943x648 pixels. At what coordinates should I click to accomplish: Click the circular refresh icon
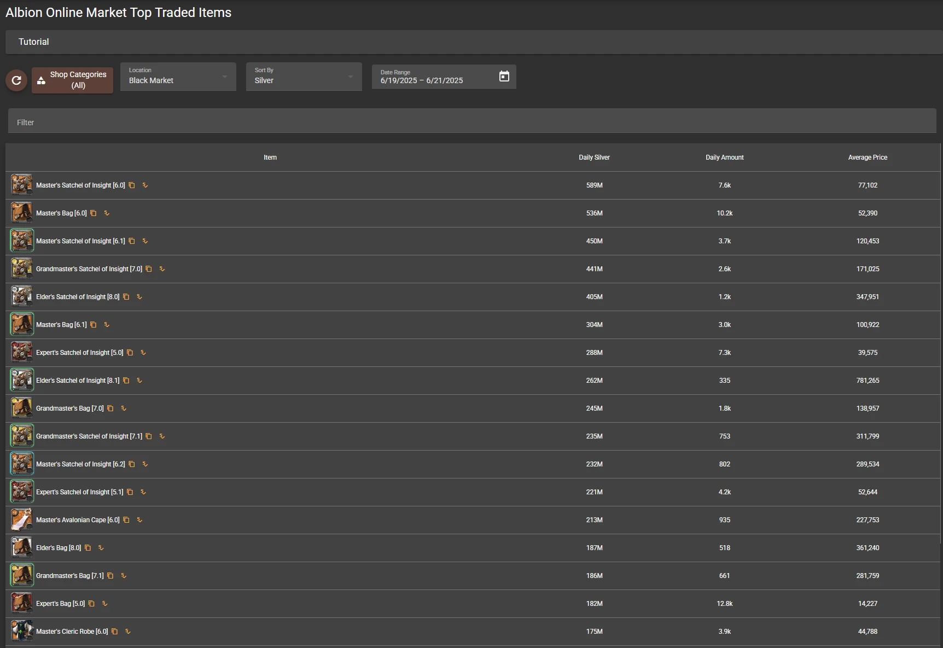click(16, 80)
